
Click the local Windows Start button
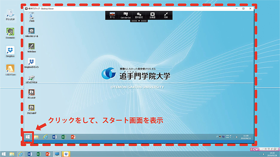[x=3, y=154]
